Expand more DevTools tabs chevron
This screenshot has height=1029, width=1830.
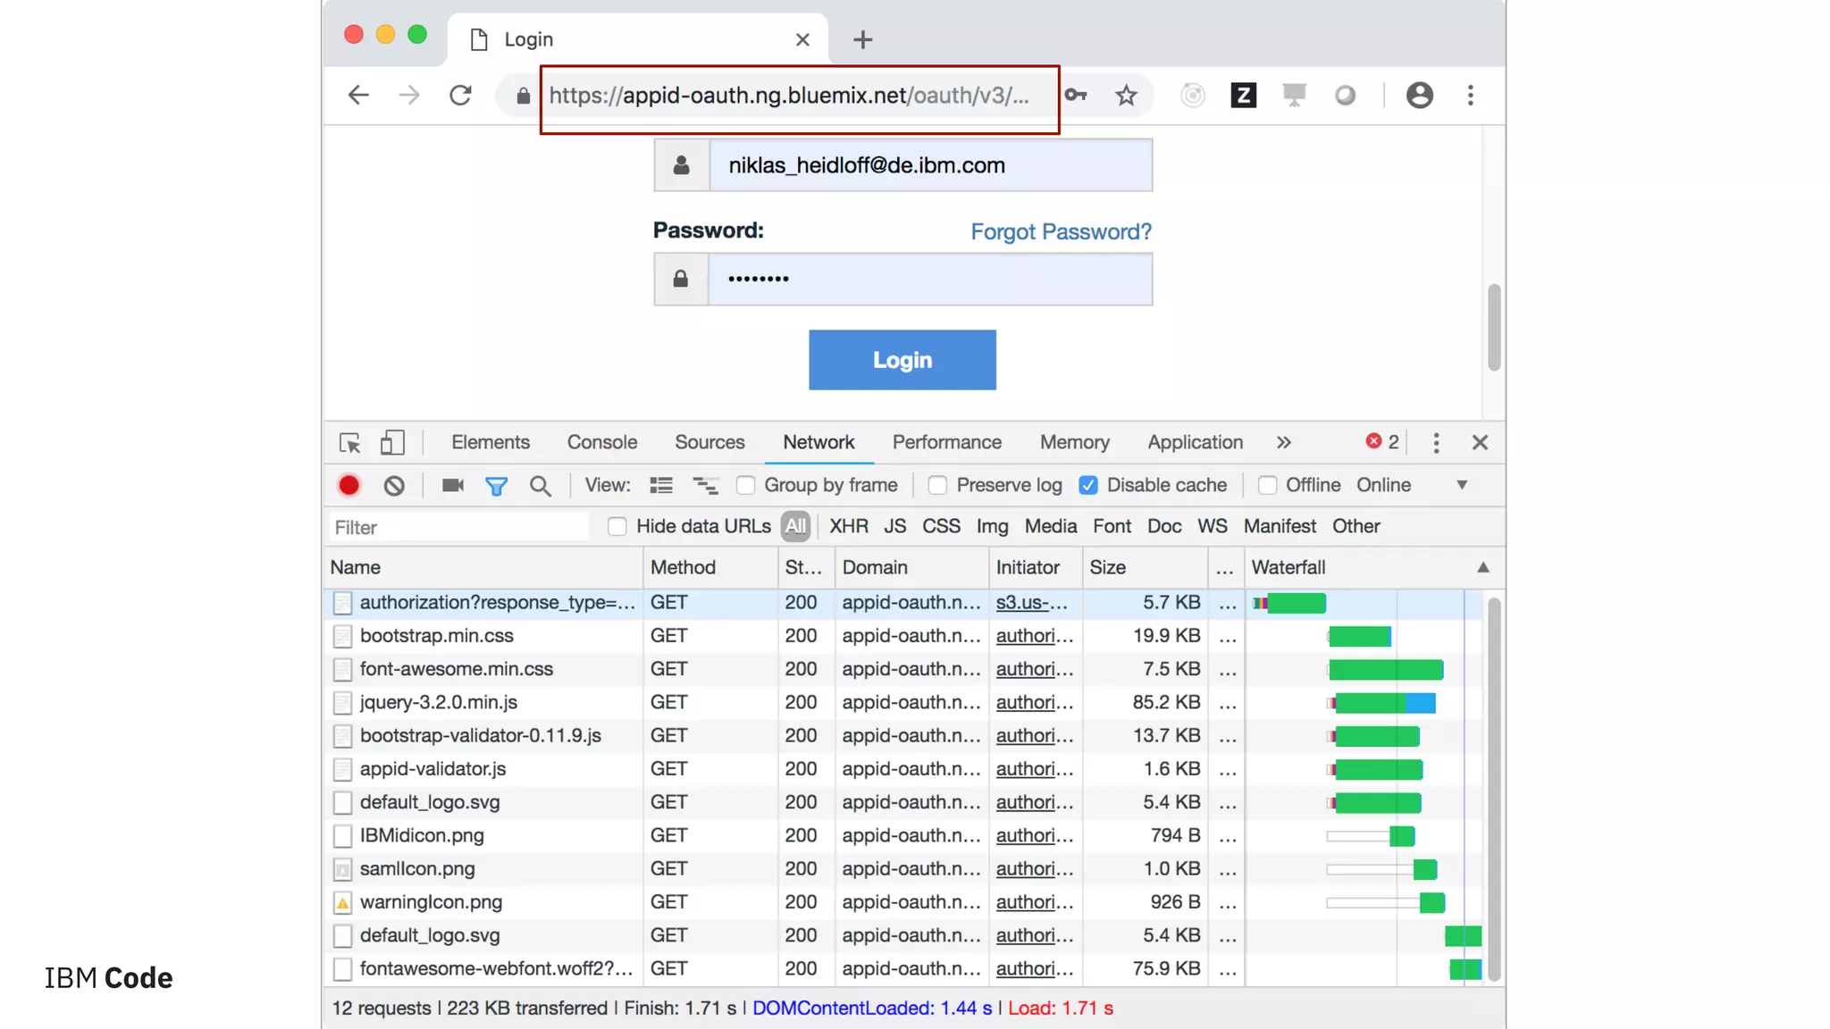click(1283, 443)
